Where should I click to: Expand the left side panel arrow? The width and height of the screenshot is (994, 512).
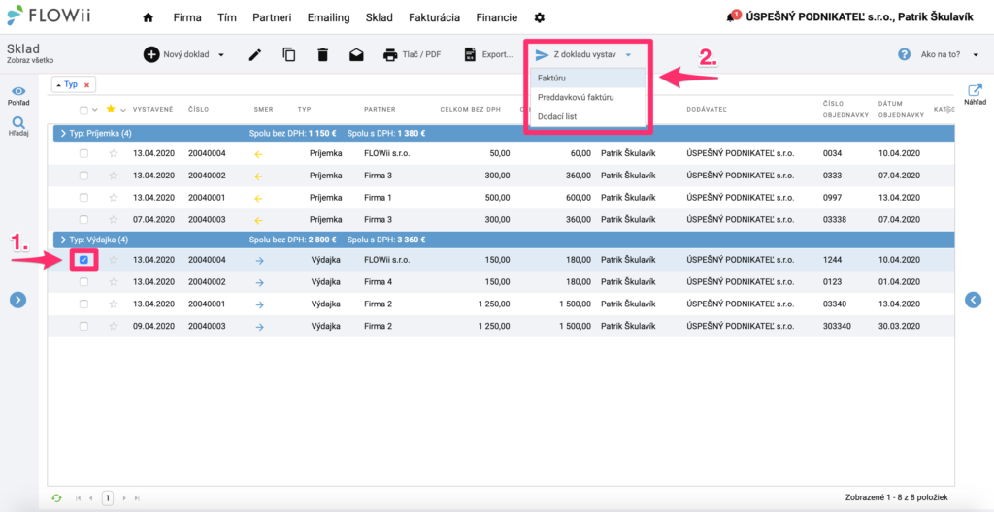pyautogui.click(x=18, y=300)
